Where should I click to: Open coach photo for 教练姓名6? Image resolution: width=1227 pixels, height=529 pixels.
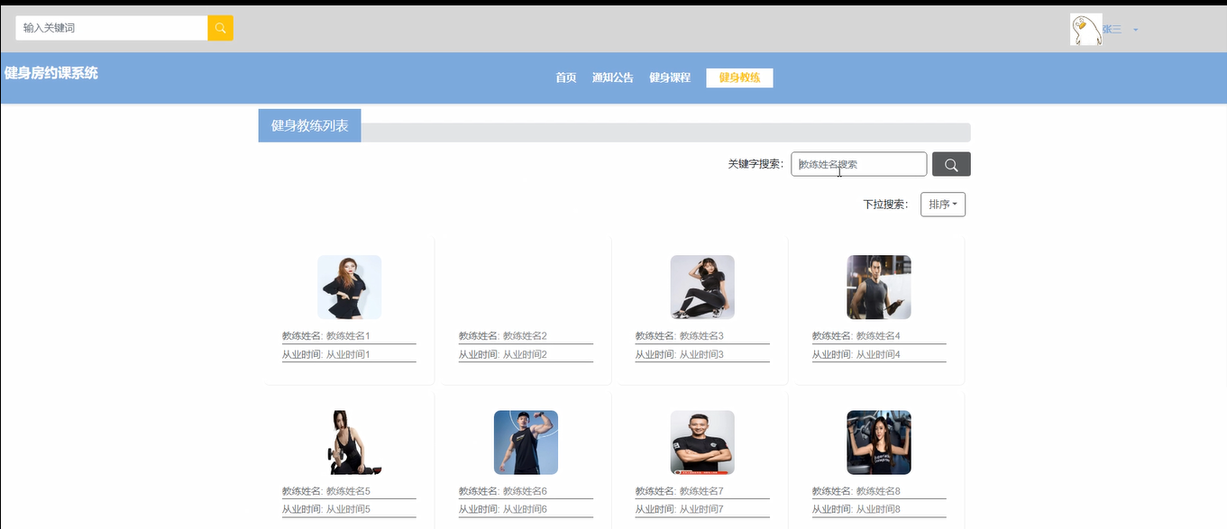526,442
